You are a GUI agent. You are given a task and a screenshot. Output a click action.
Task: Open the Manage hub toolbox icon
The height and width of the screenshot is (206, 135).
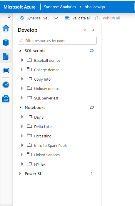pyautogui.click(x=6, y=99)
